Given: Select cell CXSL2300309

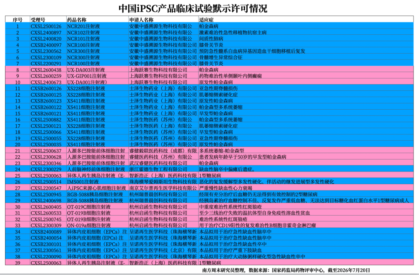Looking at the screenshot, I should [46, 225].
